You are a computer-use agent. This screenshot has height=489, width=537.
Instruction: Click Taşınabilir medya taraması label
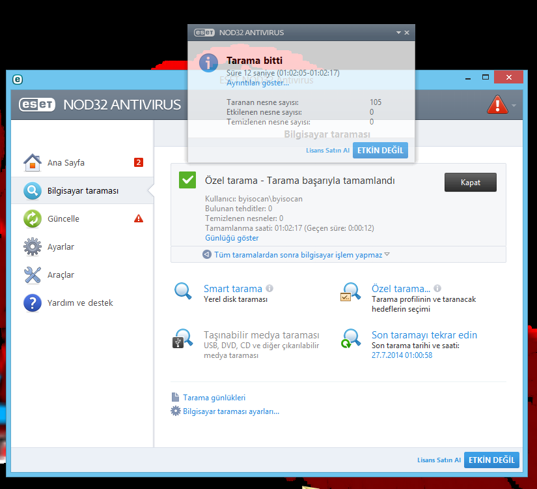(261, 335)
